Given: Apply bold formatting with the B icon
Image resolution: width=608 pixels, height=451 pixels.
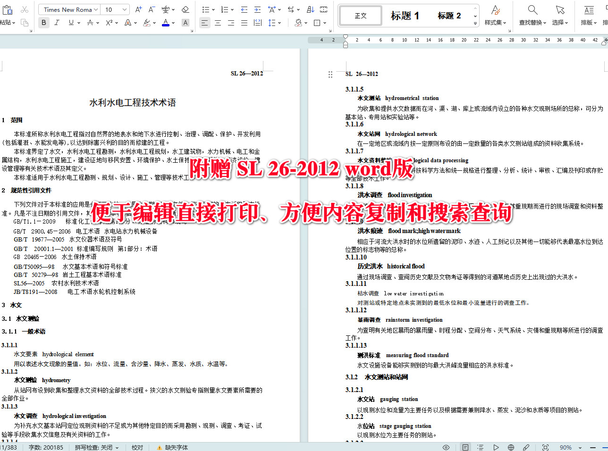Looking at the screenshot, I should 43,22.
